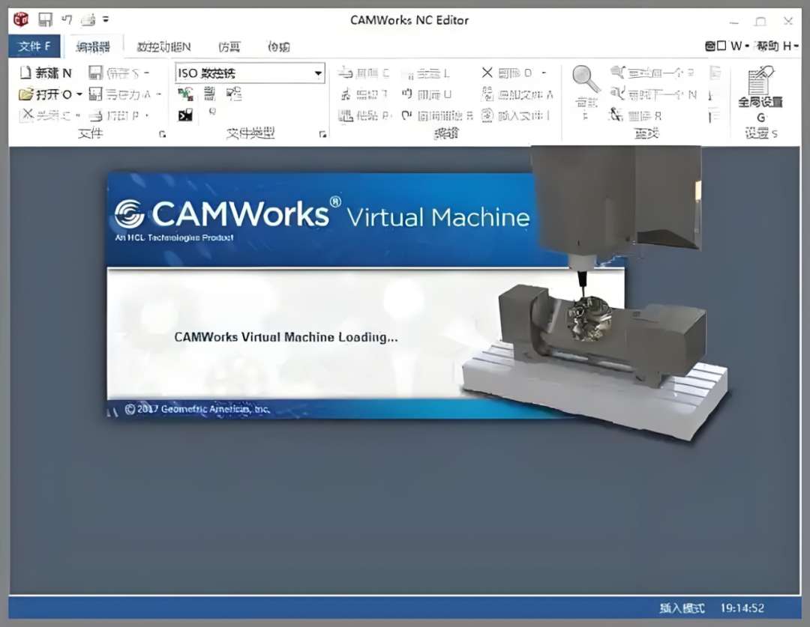Click the Append File A icon
This screenshot has height=627, width=810.
[x=487, y=94]
